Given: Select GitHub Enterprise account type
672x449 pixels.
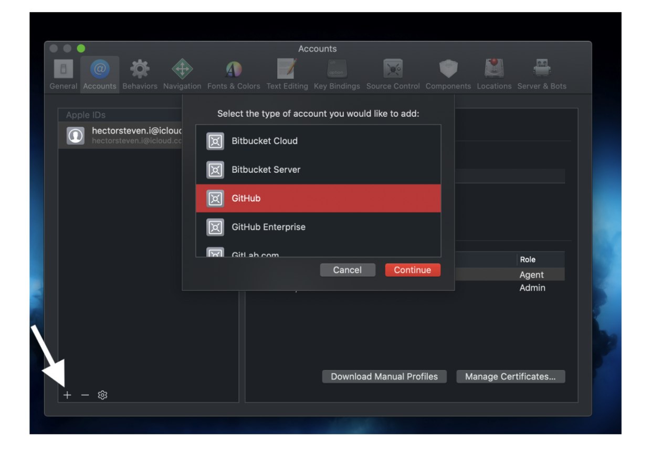Looking at the screenshot, I should tap(318, 227).
